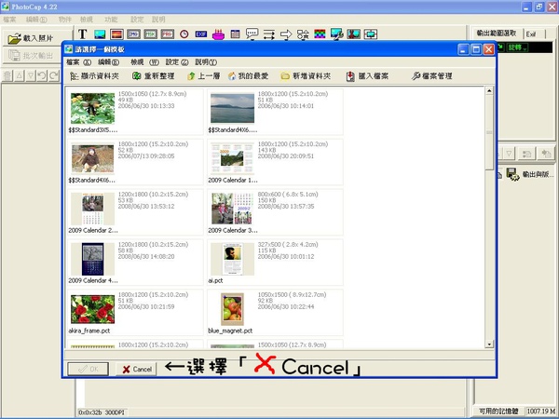Select $$Standard3X5 template thumbnail
The image size is (559, 419).
(x=92, y=108)
